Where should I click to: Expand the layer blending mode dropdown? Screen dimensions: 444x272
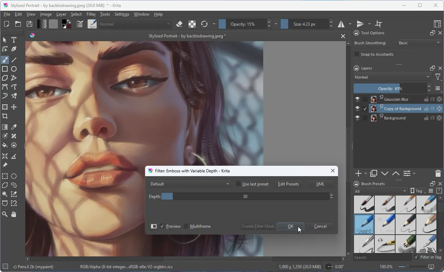(392, 77)
